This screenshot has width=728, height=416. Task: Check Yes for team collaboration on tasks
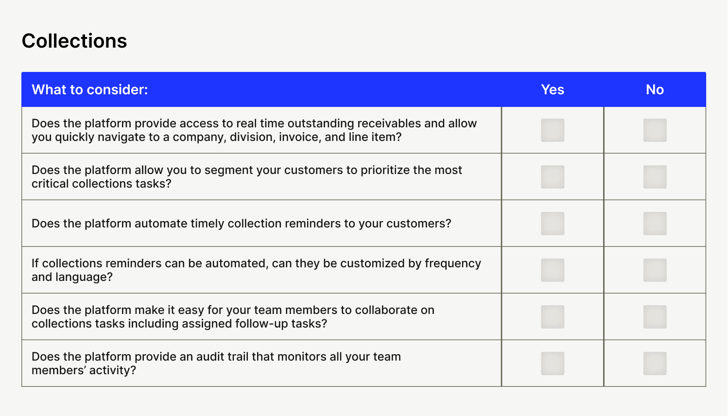coord(553,317)
